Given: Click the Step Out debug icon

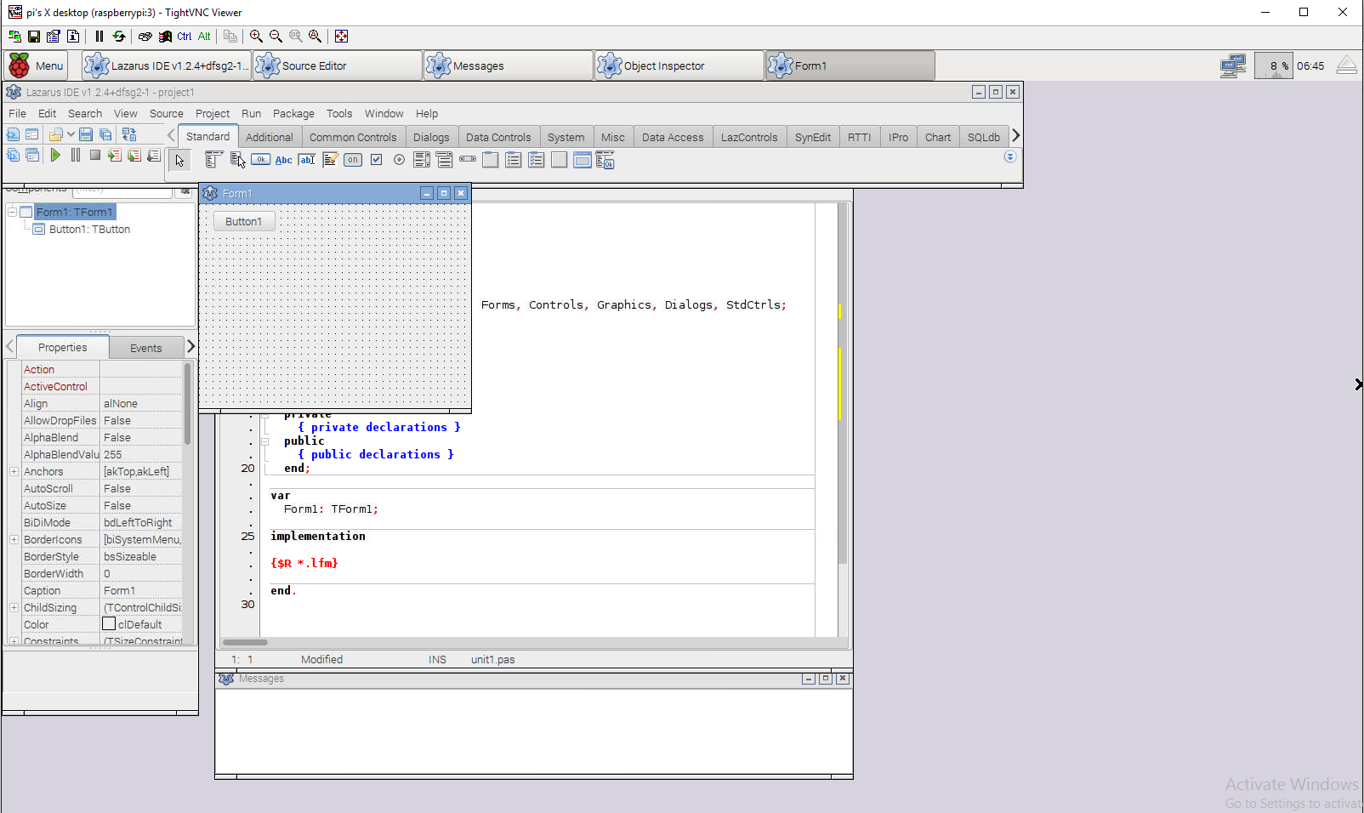Looking at the screenshot, I should (x=154, y=155).
